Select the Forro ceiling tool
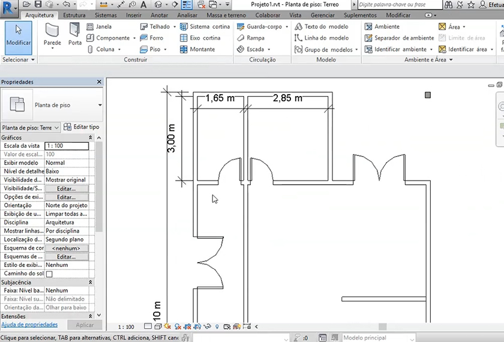The image size is (504, 342). [x=155, y=38]
